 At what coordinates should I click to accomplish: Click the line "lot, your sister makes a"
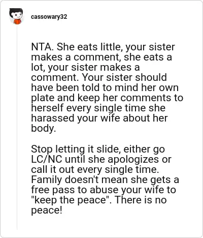pos(85,67)
